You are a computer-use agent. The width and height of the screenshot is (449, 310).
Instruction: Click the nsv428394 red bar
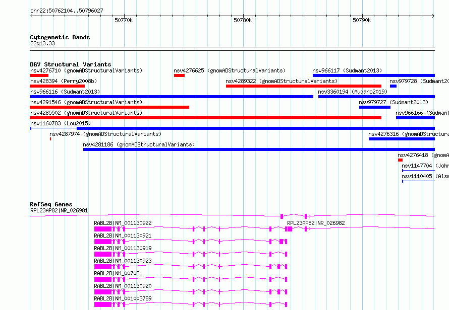[58, 86]
